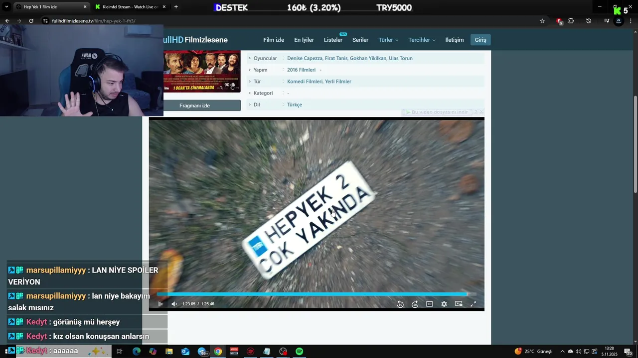
Task: Switch to Kleimfel Stream browser tab
Action: point(130,7)
